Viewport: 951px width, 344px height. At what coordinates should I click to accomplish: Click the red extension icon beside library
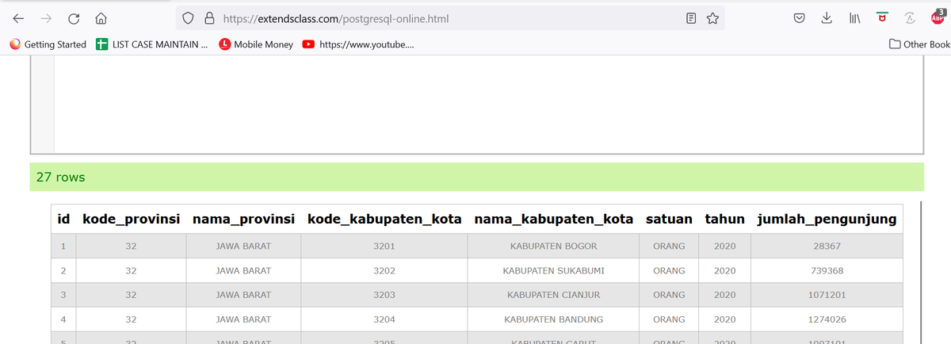pos(882,18)
